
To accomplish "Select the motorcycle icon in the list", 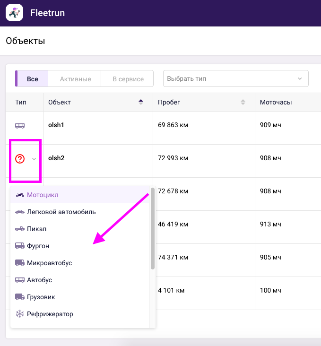I will point(20,195).
